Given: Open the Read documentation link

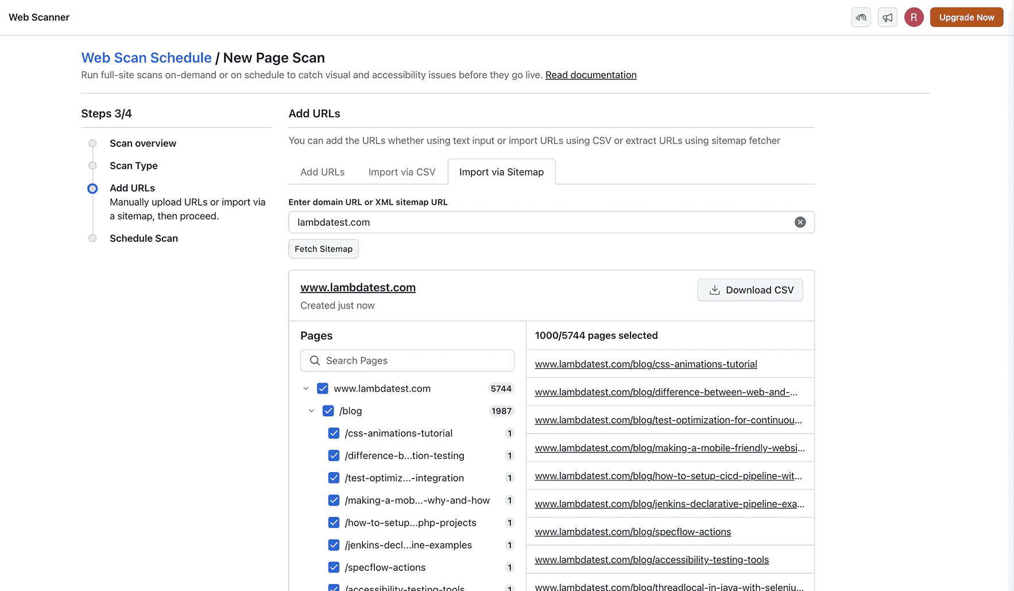Looking at the screenshot, I should pyautogui.click(x=591, y=75).
